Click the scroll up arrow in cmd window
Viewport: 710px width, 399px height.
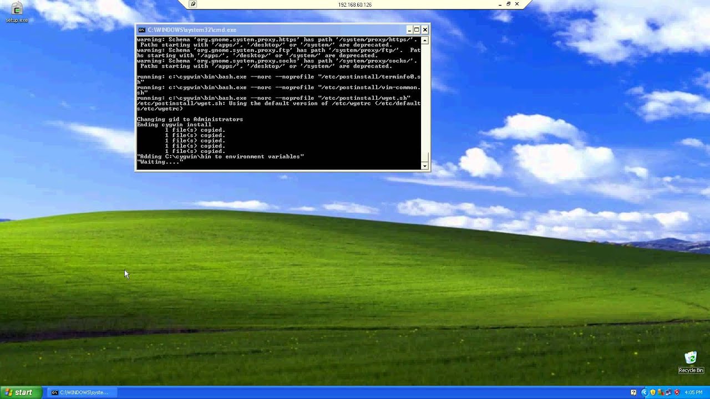pyautogui.click(x=425, y=40)
